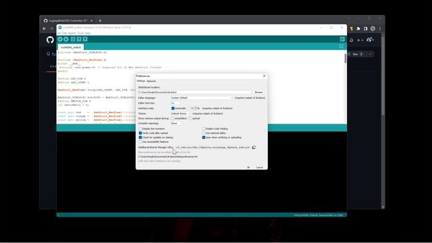Open the Theme dropdown

(180, 113)
